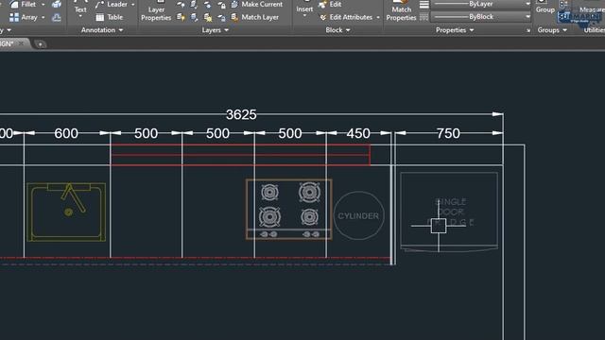This screenshot has height=340, width=605.
Task: Click the 3D box icon beside Fillet
Action: [x=57, y=4]
